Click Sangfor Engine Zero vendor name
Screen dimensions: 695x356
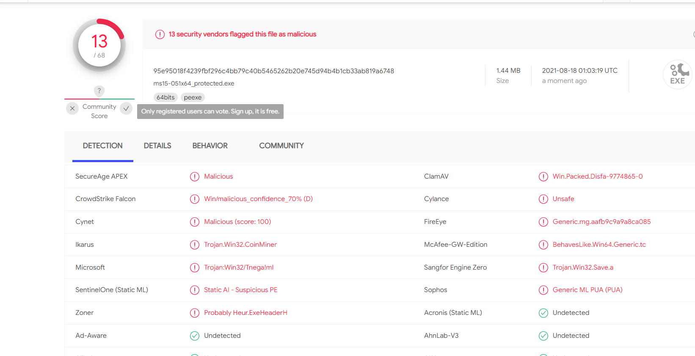tap(455, 268)
